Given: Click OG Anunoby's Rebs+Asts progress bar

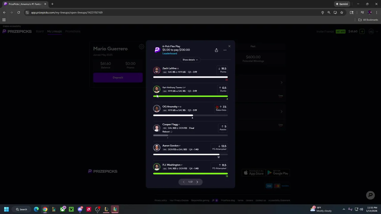Looking at the screenshot, I should coord(190,115).
